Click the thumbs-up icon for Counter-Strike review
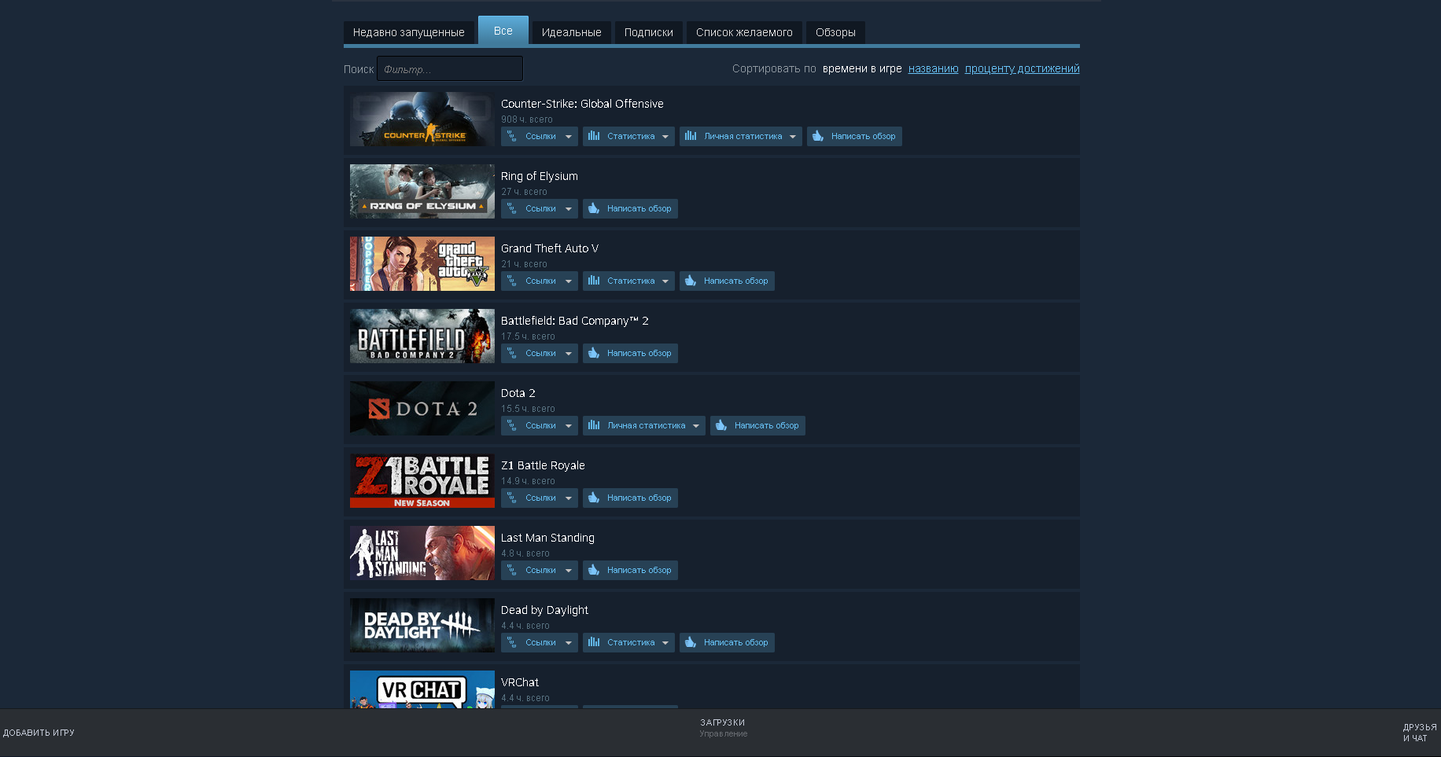 818,136
